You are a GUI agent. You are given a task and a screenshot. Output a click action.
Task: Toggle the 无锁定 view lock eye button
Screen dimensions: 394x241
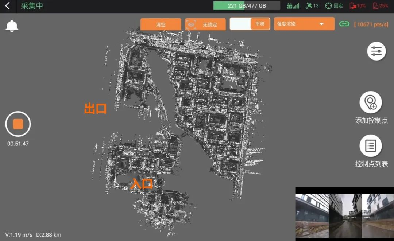coord(205,24)
